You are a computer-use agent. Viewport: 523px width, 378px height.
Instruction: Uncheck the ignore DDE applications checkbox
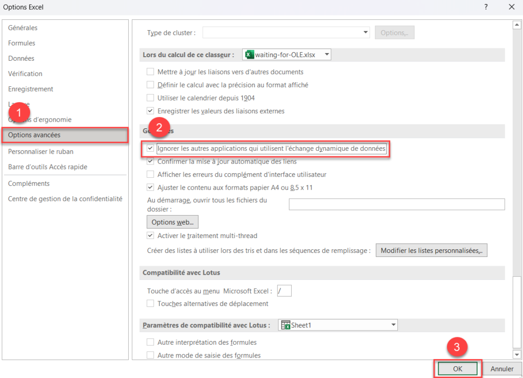pyautogui.click(x=151, y=149)
